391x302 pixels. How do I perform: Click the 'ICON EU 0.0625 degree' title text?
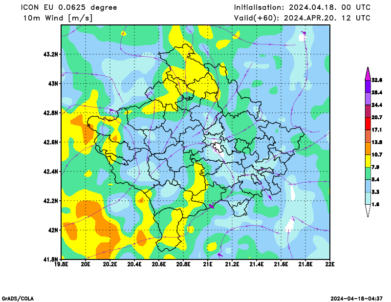pos(69,7)
